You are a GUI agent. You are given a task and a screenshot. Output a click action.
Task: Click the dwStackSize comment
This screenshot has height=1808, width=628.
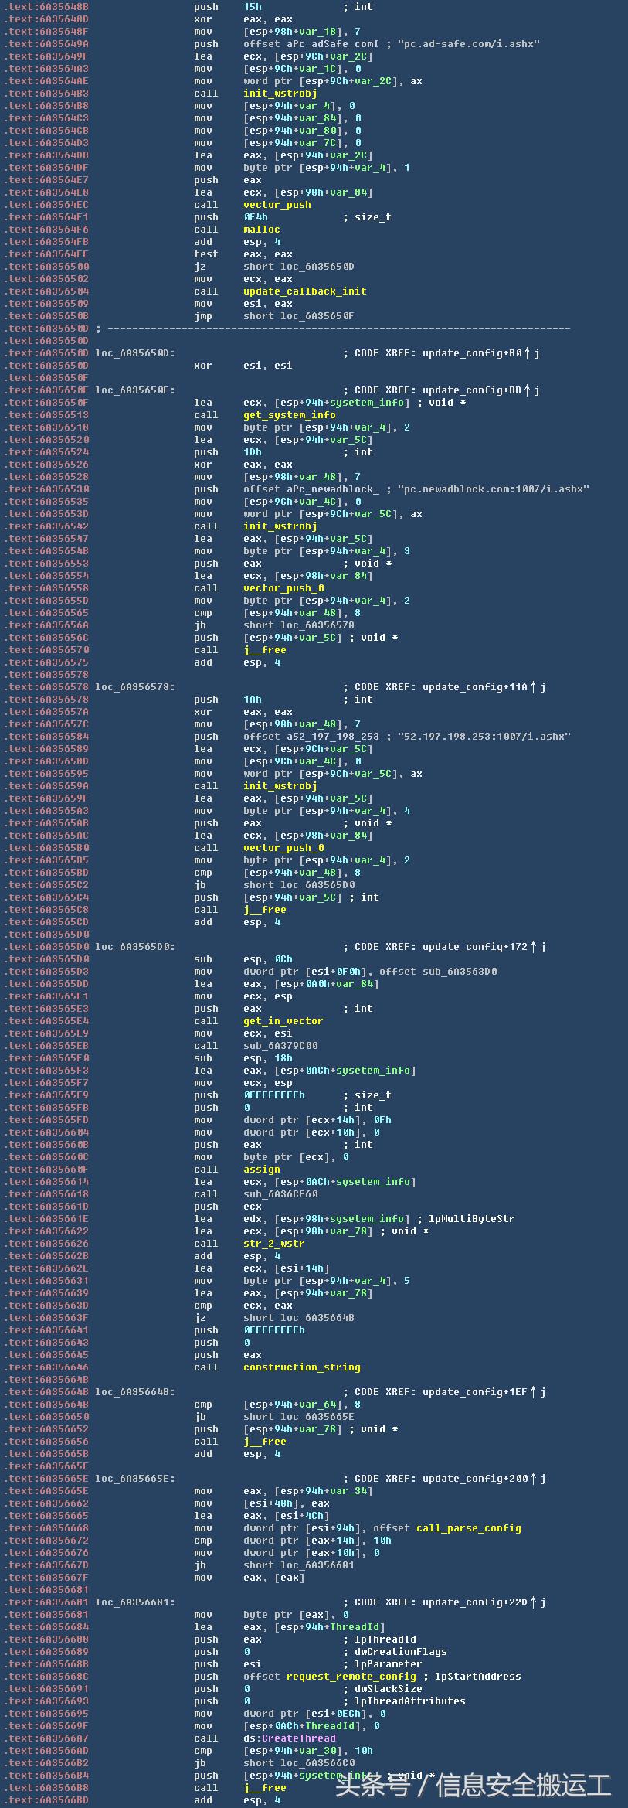click(x=389, y=1689)
